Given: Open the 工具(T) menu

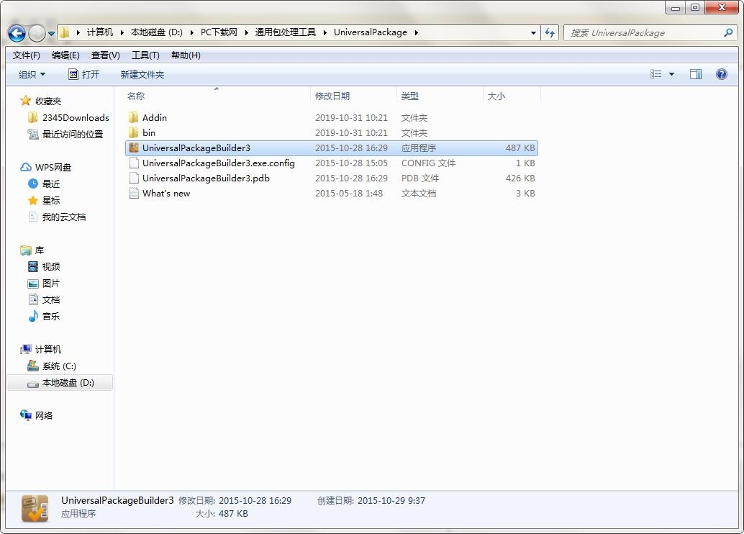Looking at the screenshot, I should (x=145, y=55).
